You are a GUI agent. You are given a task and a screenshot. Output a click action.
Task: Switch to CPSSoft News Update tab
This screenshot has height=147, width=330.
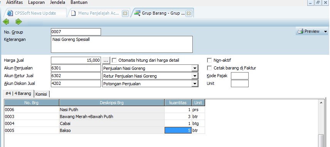pyautogui.click(x=35, y=13)
